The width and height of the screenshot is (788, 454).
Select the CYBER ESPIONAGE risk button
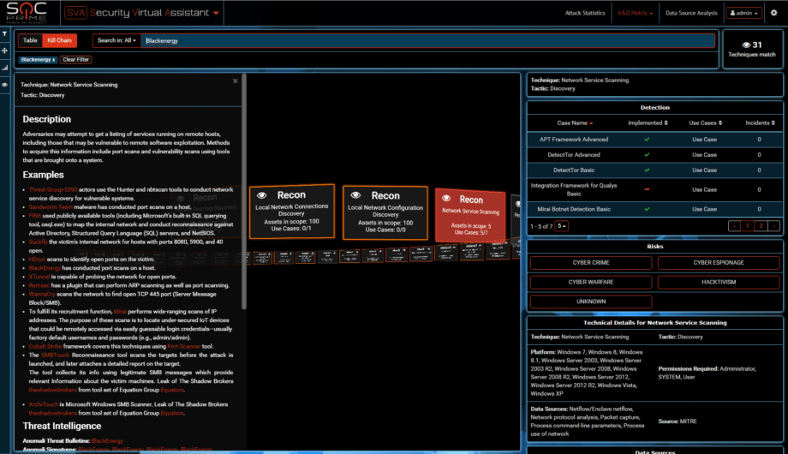point(719,262)
